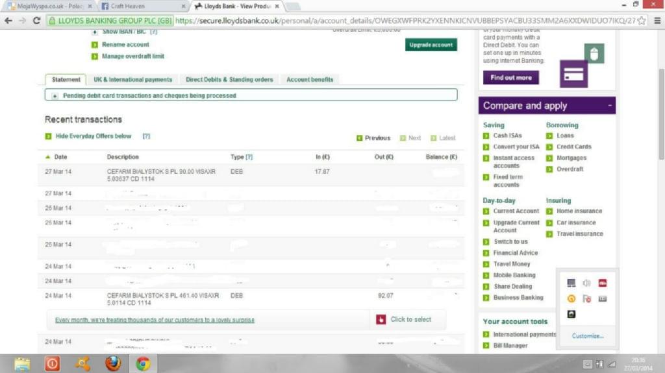Open the Home insurance link
Screen dimensions: 665x373
pyautogui.click(x=579, y=211)
